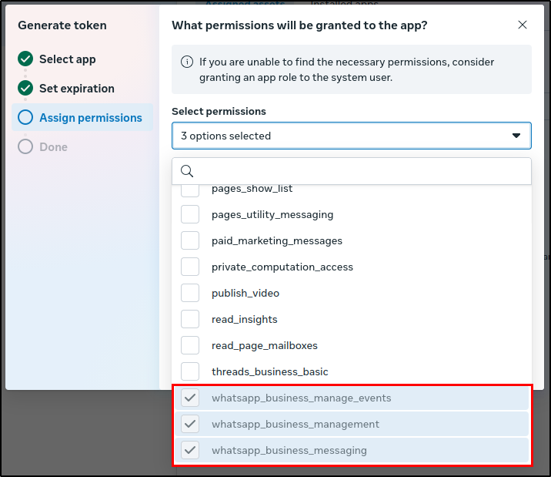Click the search magnifier icon
551x477 pixels.
tap(187, 171)
